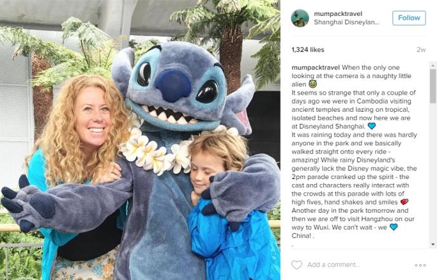Open mumpacktravel username in the post header
Screen dimensions: 437x280
coord(338,14)
